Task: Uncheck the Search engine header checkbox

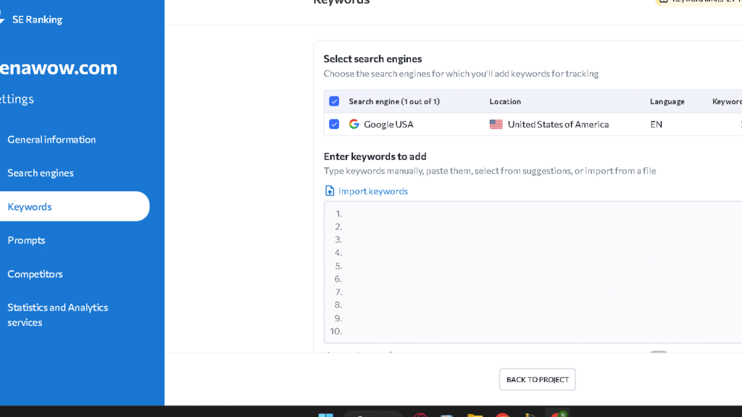Action: pyautogui.click(x=334, y=101)
